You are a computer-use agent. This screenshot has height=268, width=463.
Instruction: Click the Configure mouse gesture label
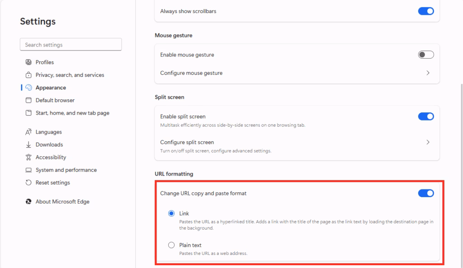tap(191, 73)
